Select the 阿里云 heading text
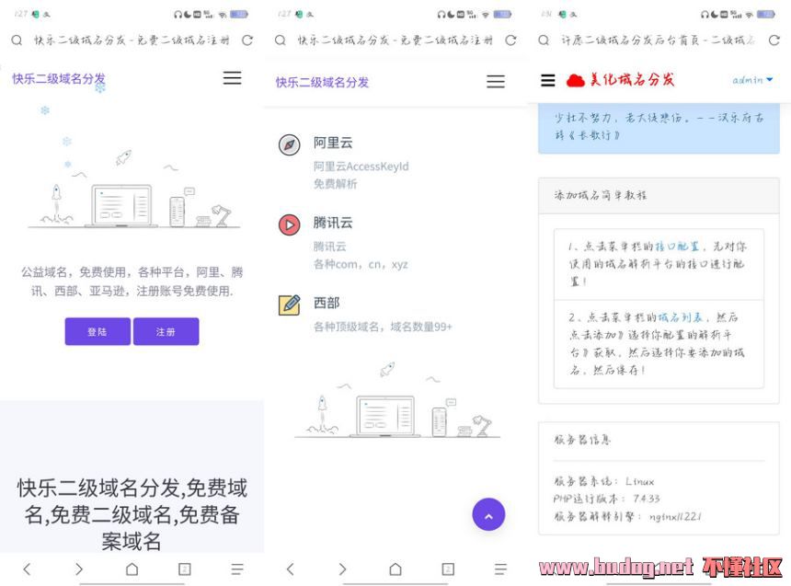The height and width of the screenshot is (586, 791). pos(333,143)
